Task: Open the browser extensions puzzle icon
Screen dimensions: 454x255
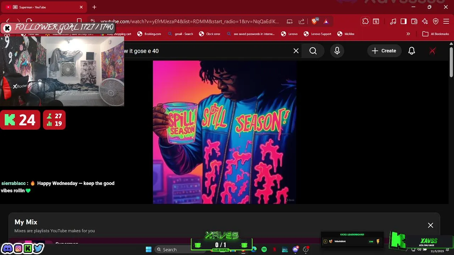Action: coord(365,21)
